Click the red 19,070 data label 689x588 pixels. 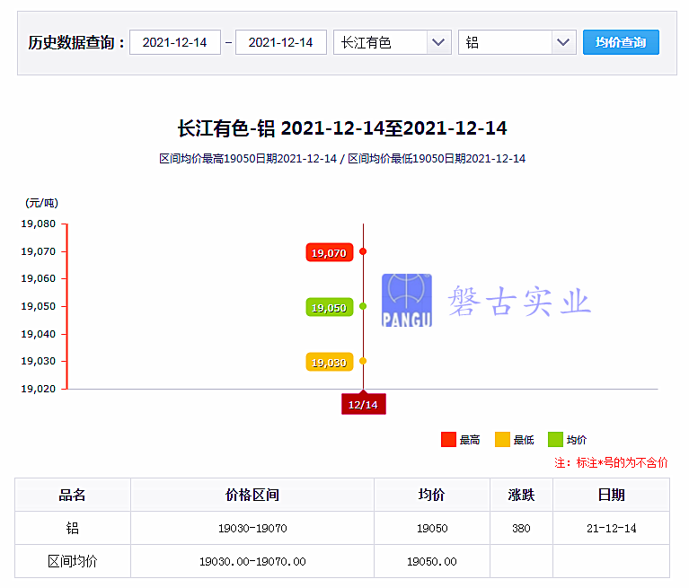point(330,252)
